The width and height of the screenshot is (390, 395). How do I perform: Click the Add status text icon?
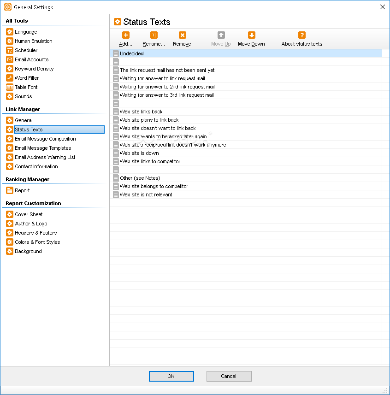click(x=125, y=35)
